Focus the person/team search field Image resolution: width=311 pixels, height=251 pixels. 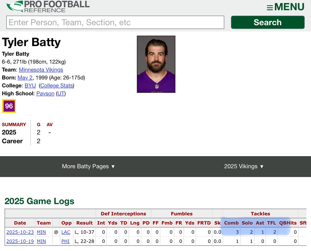point(115,22)
